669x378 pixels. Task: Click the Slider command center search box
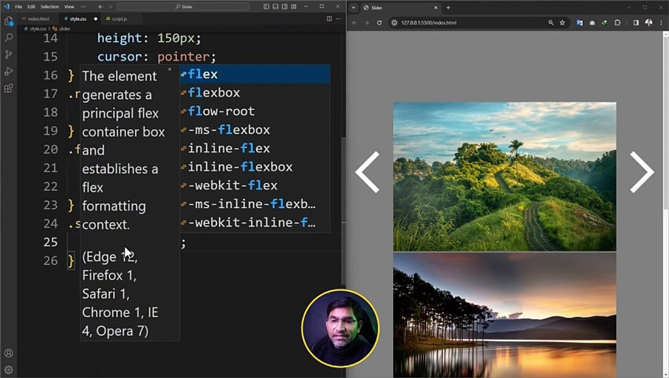coord(183,7)
